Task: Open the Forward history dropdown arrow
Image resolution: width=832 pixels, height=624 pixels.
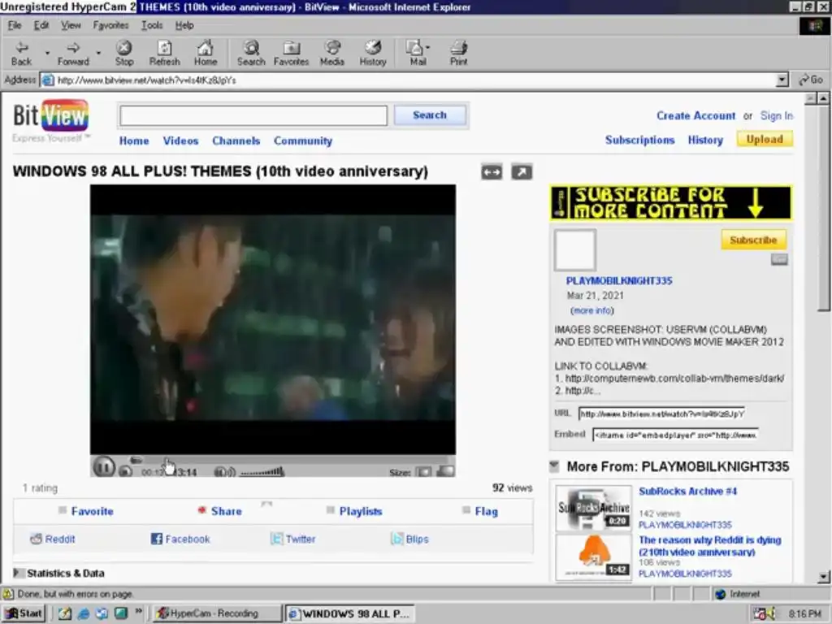Action: [98, 53]
